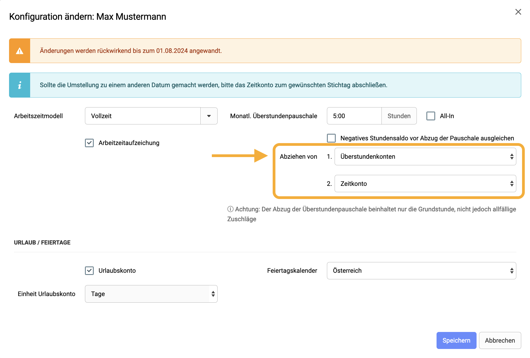Click the dialog title Konfiguration ändern
Screen dimensions: 530x358
88,16
